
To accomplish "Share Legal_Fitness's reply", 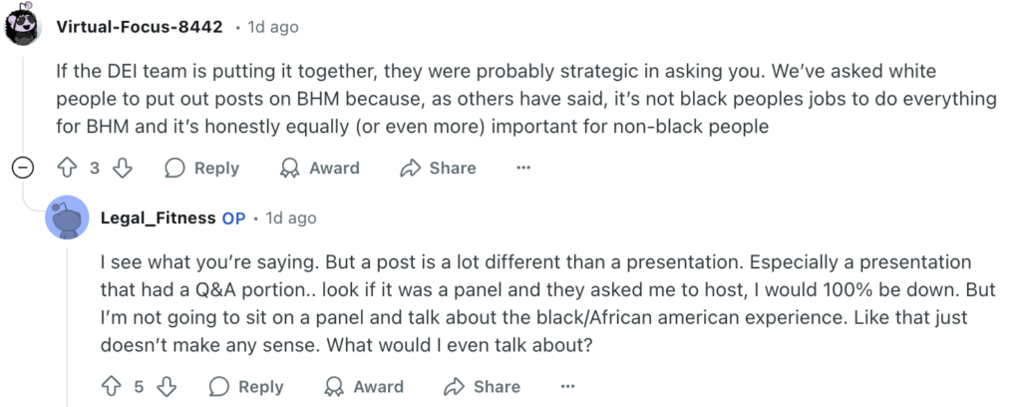I will [482, 386].
